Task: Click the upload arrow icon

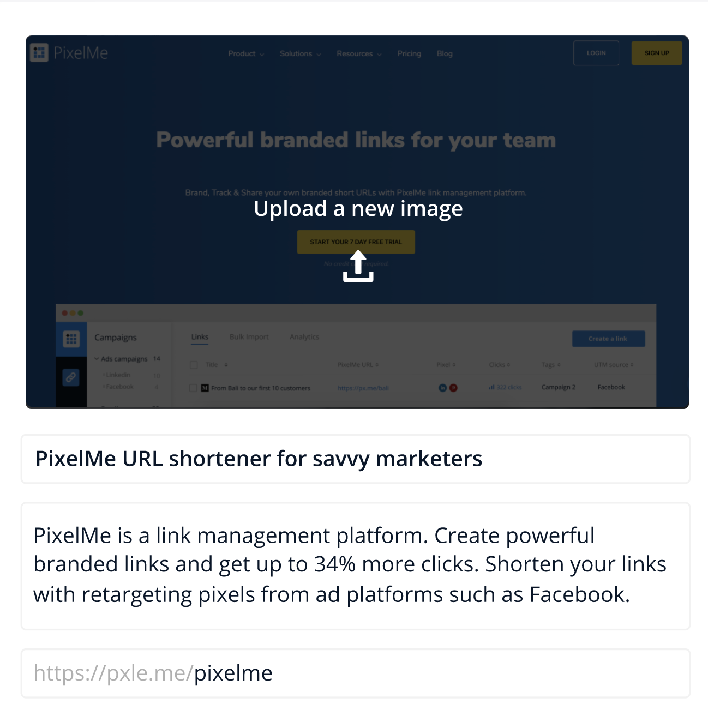Action: point(358,266)
